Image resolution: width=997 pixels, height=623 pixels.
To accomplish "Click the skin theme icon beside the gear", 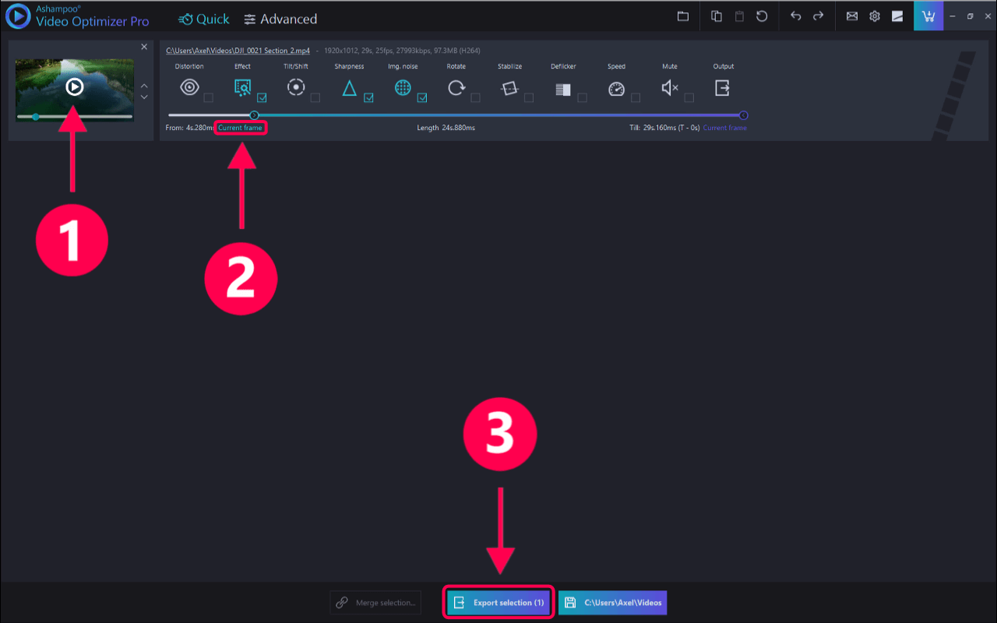I will click(897, 16).
